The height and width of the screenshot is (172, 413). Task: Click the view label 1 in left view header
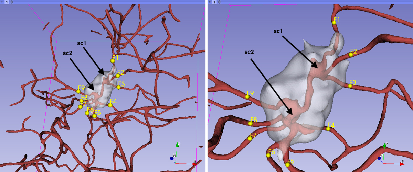pos(7,2)
